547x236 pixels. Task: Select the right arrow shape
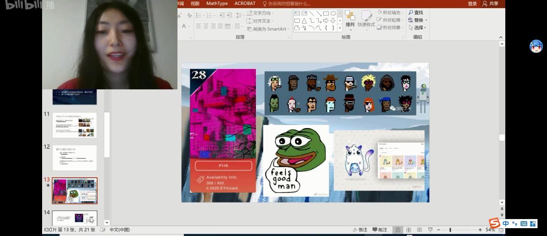click(x=326, y=21)
